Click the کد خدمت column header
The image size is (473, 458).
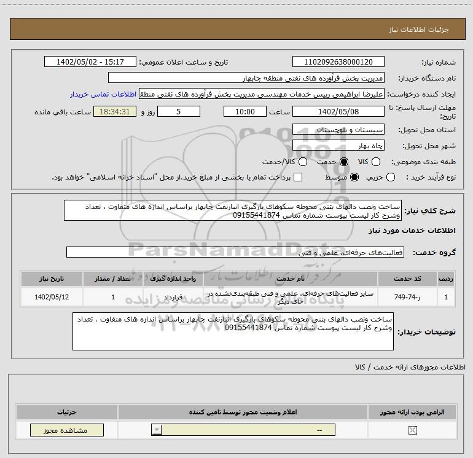coord(407,278)
